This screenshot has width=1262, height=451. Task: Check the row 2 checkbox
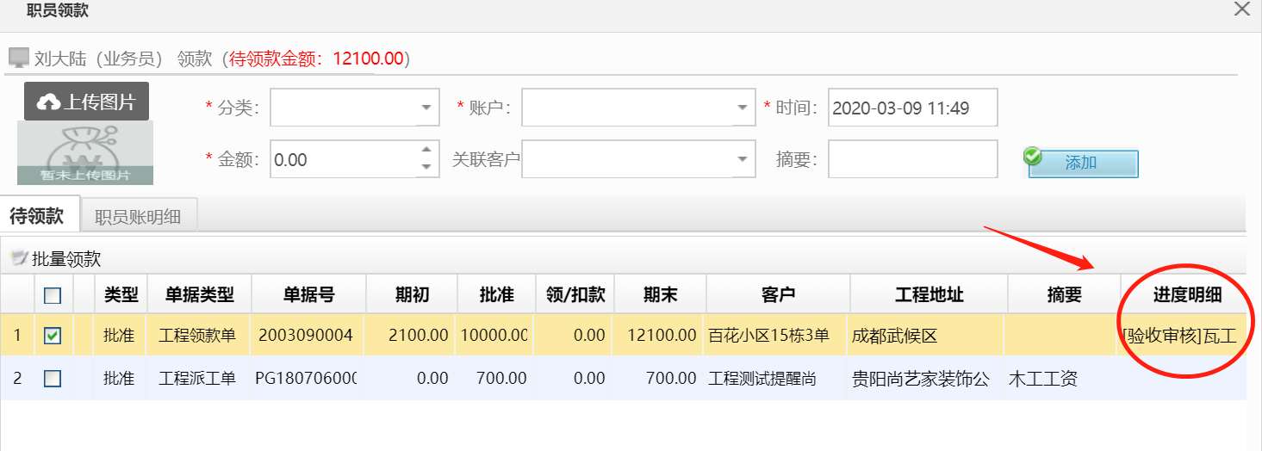point(53,378)
